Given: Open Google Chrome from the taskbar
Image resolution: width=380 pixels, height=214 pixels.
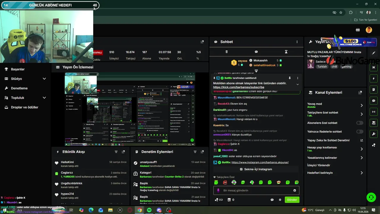Looking at the screenshot, I should point(140,210).
